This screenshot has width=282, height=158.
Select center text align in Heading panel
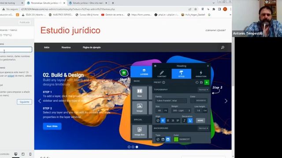click(168, 121)
